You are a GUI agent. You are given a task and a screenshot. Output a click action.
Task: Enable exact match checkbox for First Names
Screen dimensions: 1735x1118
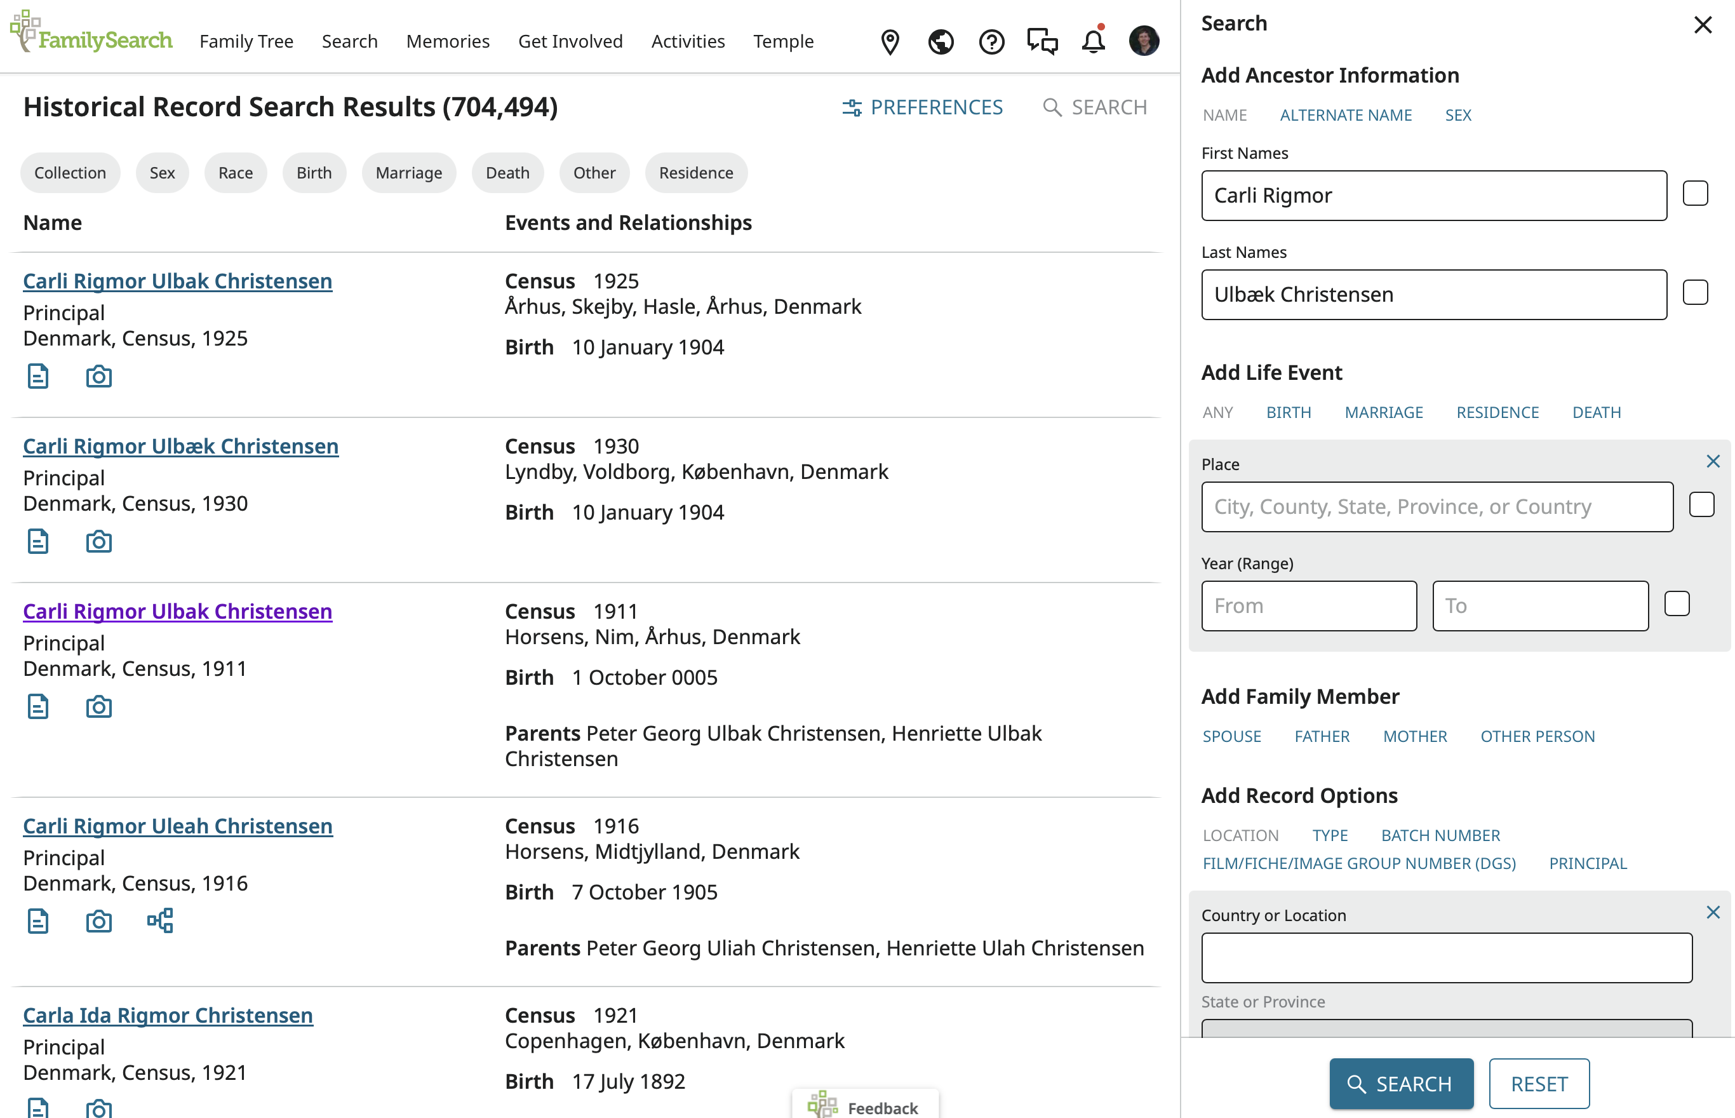pyautogui.click(x=1696, y=192)
